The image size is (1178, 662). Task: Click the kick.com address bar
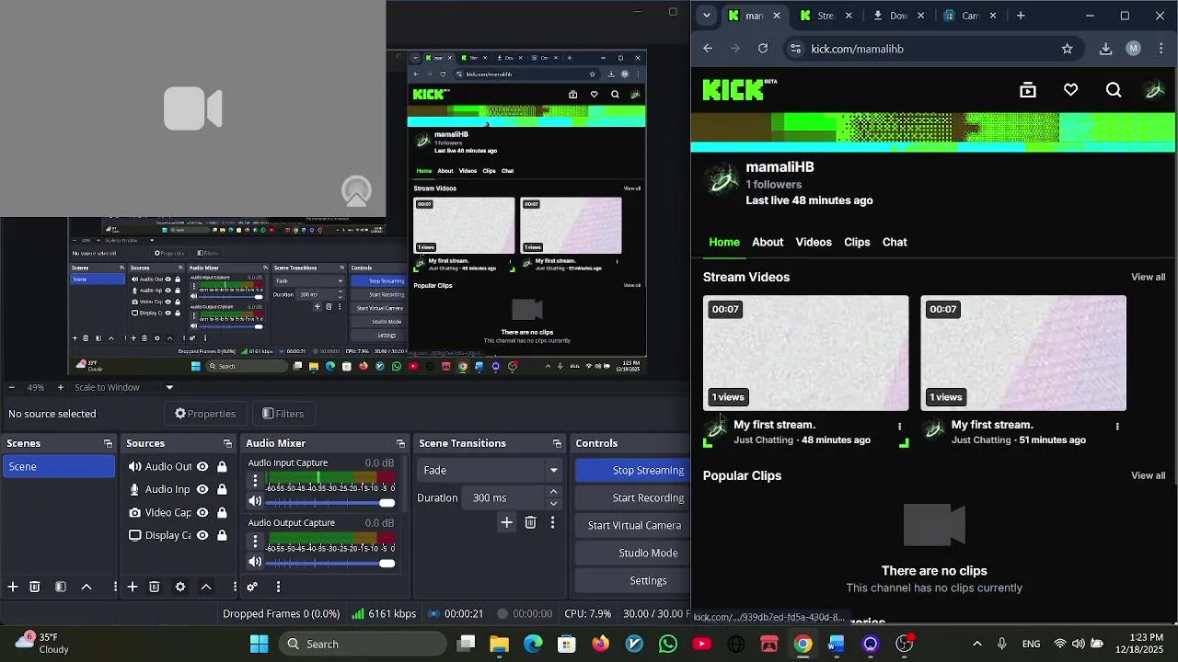click(934, 49)
